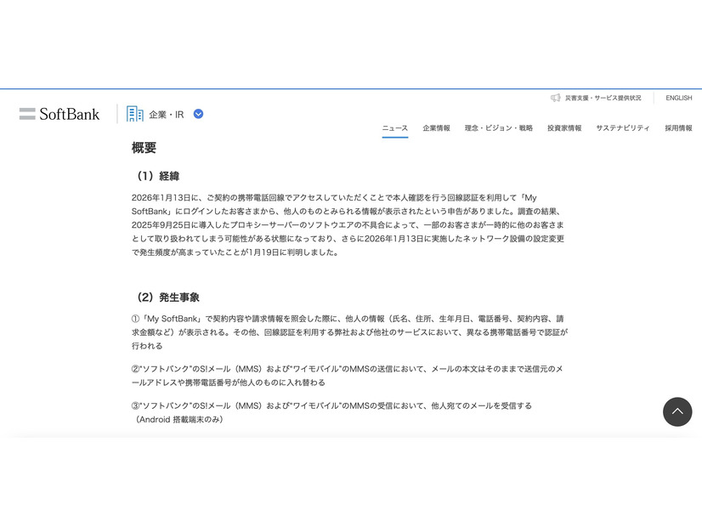This screenshot has width=702, height=527.
Task: Open the 採用情報 menu item
Action: coord(676,127)
